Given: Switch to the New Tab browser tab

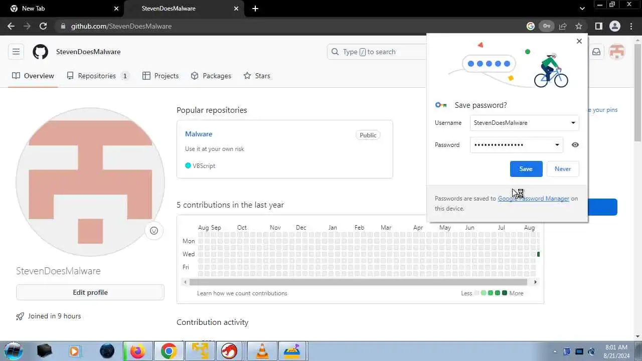Looking at the screenshot, I should click(x=61, y=9).
